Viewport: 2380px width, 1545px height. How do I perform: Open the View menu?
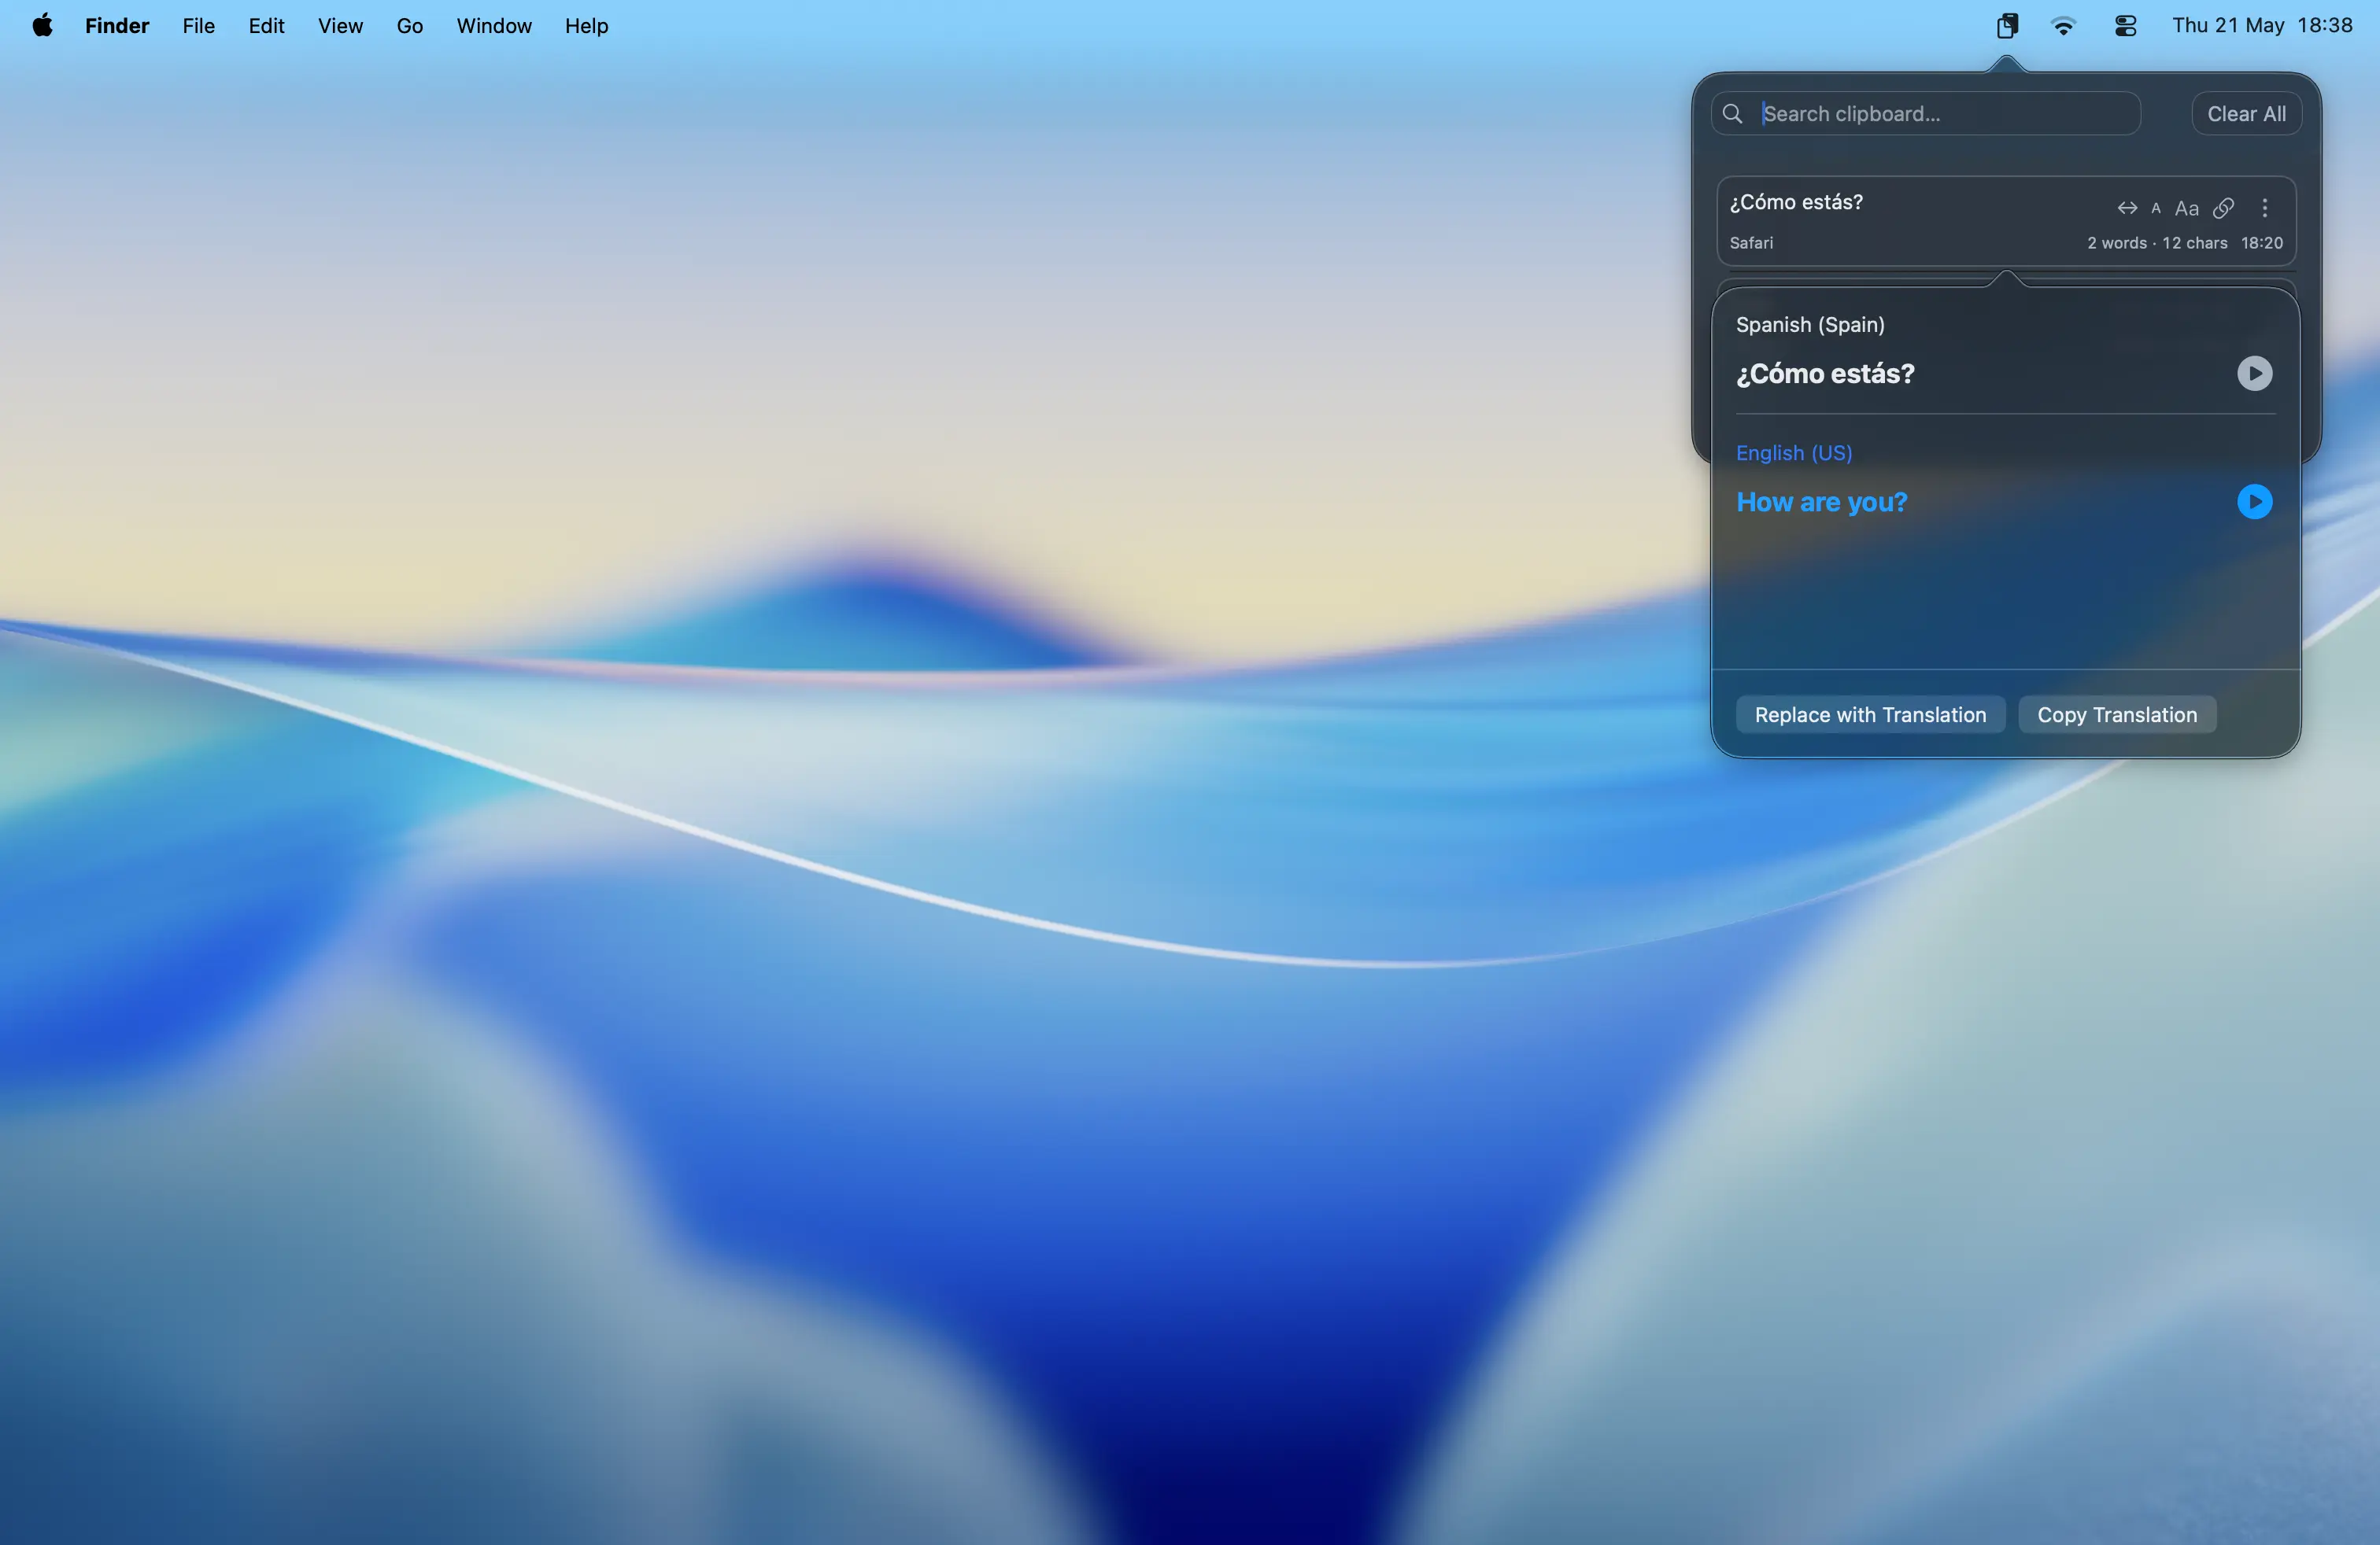coord(341,26)
